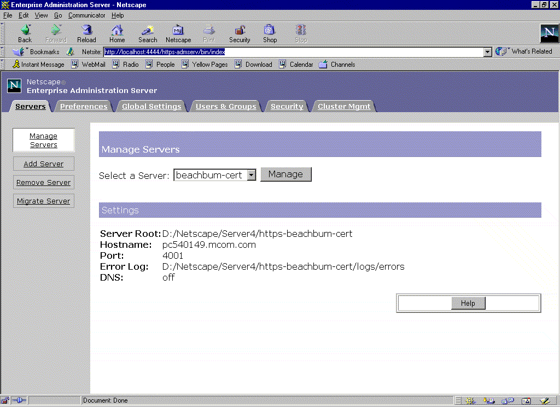The image size is (560, 407).
Task: Click the security padlock status icon
Action: 5,400
